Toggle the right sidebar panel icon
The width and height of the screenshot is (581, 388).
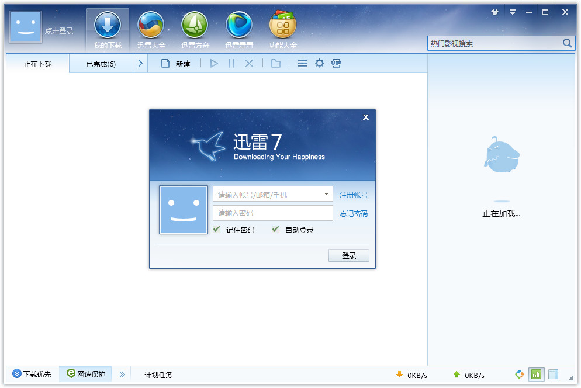(553, 375)
